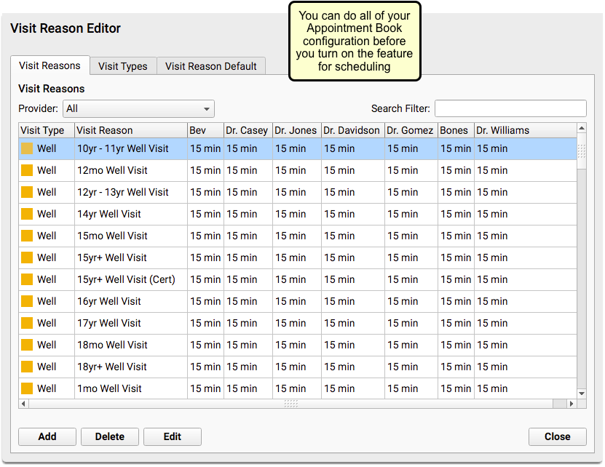Image resolution: width=605 pixels, height=467 pixels.
Task: Click the Bev column header
Action: click(205, 130)
